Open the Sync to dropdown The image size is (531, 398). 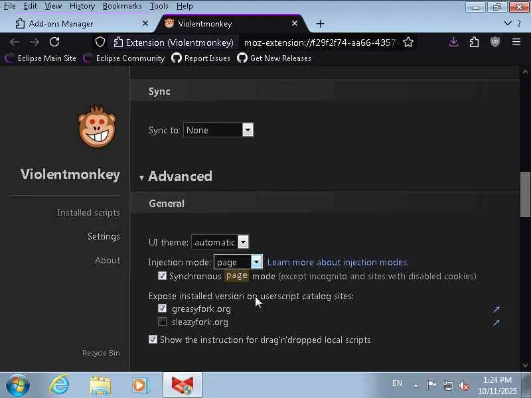pos(218,130)
